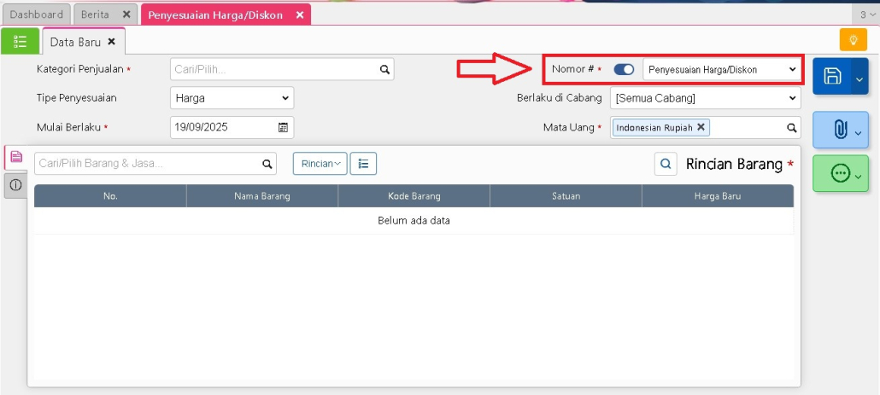Screen dimensions: 880x395
Task: Click the orange lightbulb hint icon
Action: 853,40
